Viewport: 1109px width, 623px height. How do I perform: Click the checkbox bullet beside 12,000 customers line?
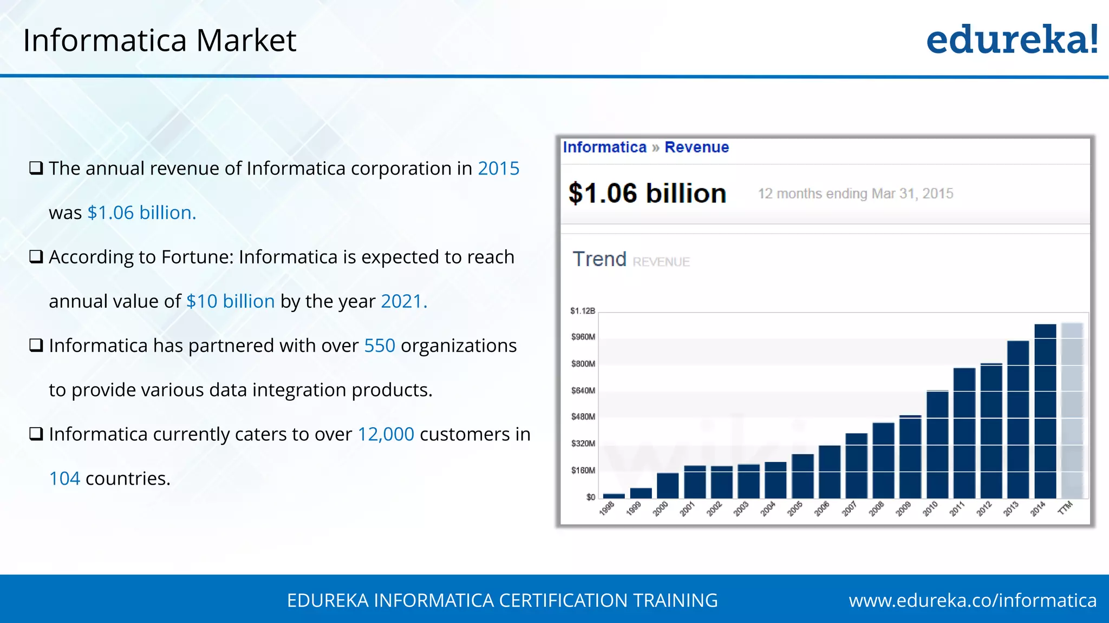click(36, 434)
